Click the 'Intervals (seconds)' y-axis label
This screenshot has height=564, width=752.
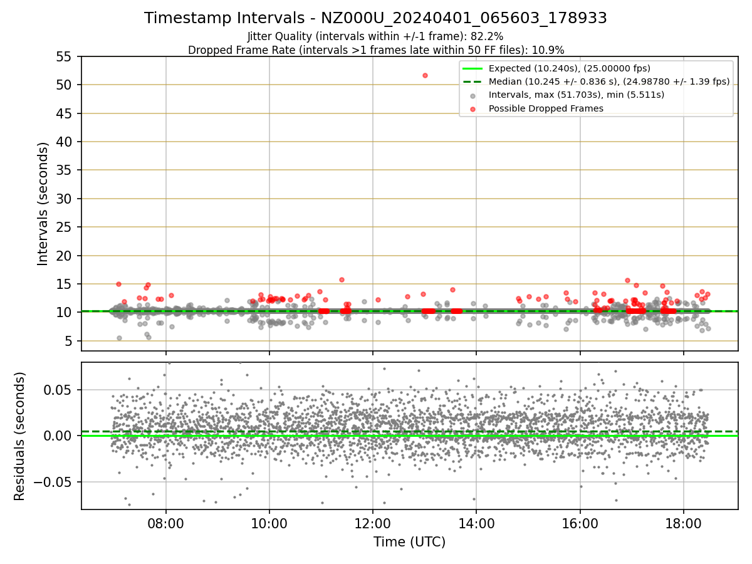pos(43,204)
